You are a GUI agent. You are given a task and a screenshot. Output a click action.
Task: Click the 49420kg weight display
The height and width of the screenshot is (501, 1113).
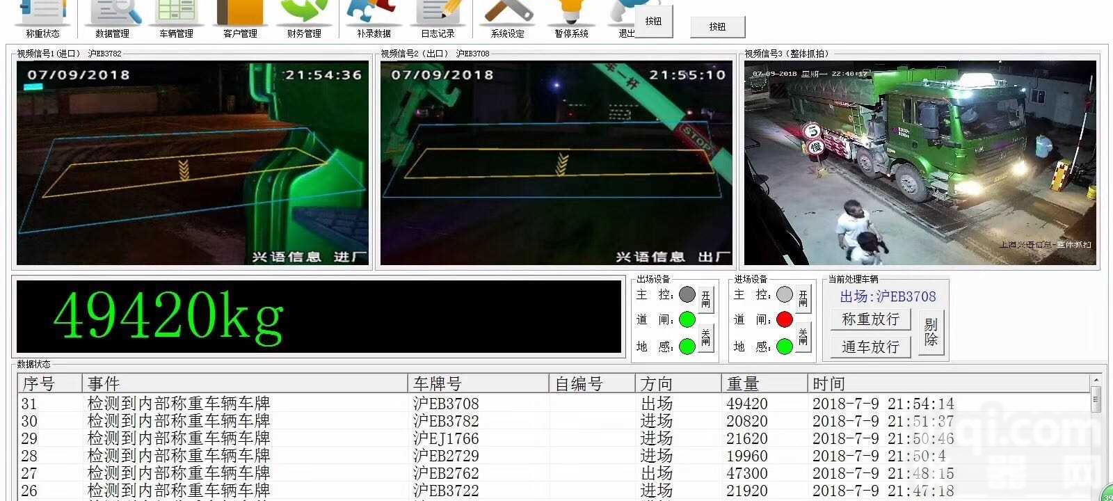(319, 317)
